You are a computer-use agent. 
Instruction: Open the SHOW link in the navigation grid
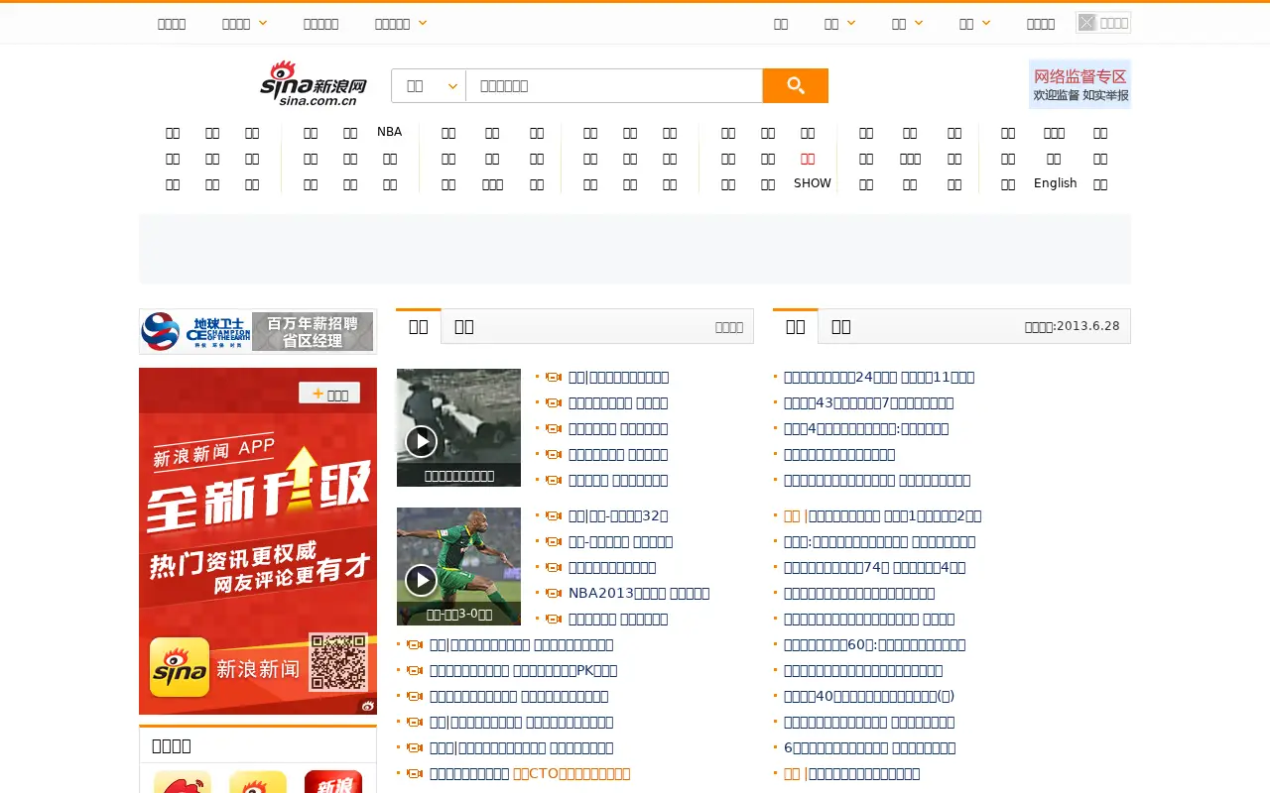coord(812,183)
